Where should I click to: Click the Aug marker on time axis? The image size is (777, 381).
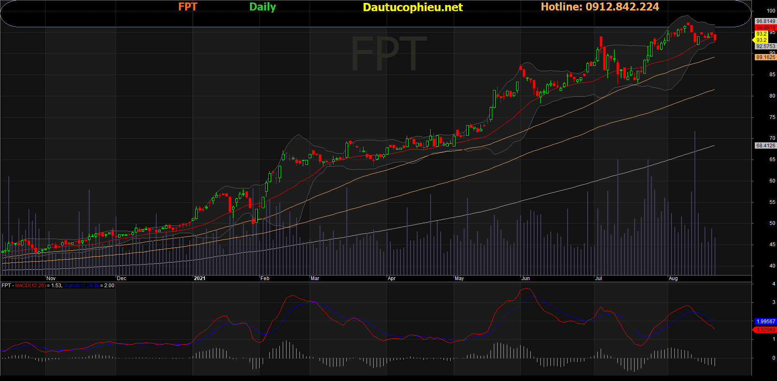[x=673, y=278]
